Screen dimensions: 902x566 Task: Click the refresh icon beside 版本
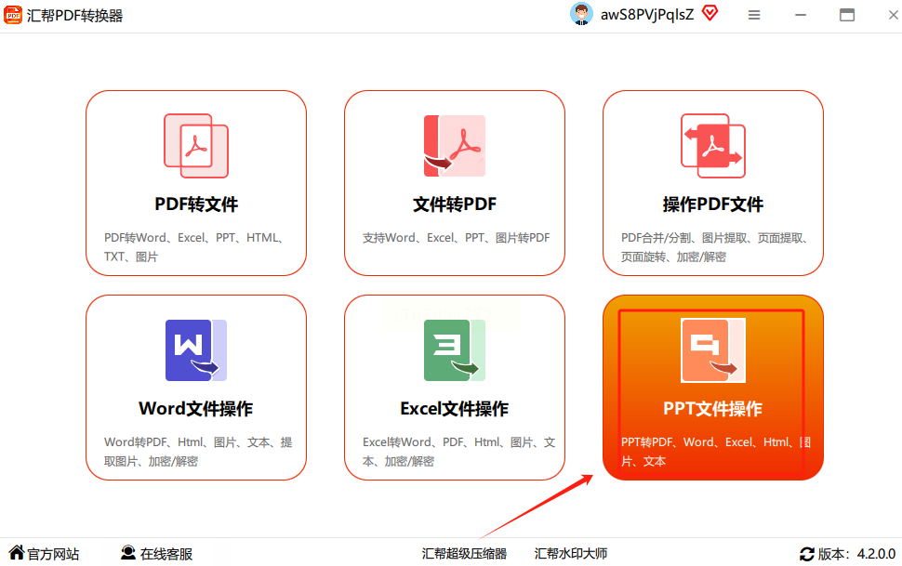(x=806, y=554)
